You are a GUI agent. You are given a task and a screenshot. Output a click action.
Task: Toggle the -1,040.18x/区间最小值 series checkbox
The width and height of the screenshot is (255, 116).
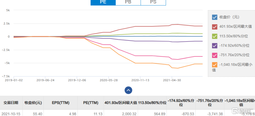(214, 65)
